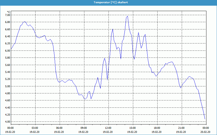Click the highest peak of the temperature curve
This screenshot has height=135, width=217.
click(127, 16)
